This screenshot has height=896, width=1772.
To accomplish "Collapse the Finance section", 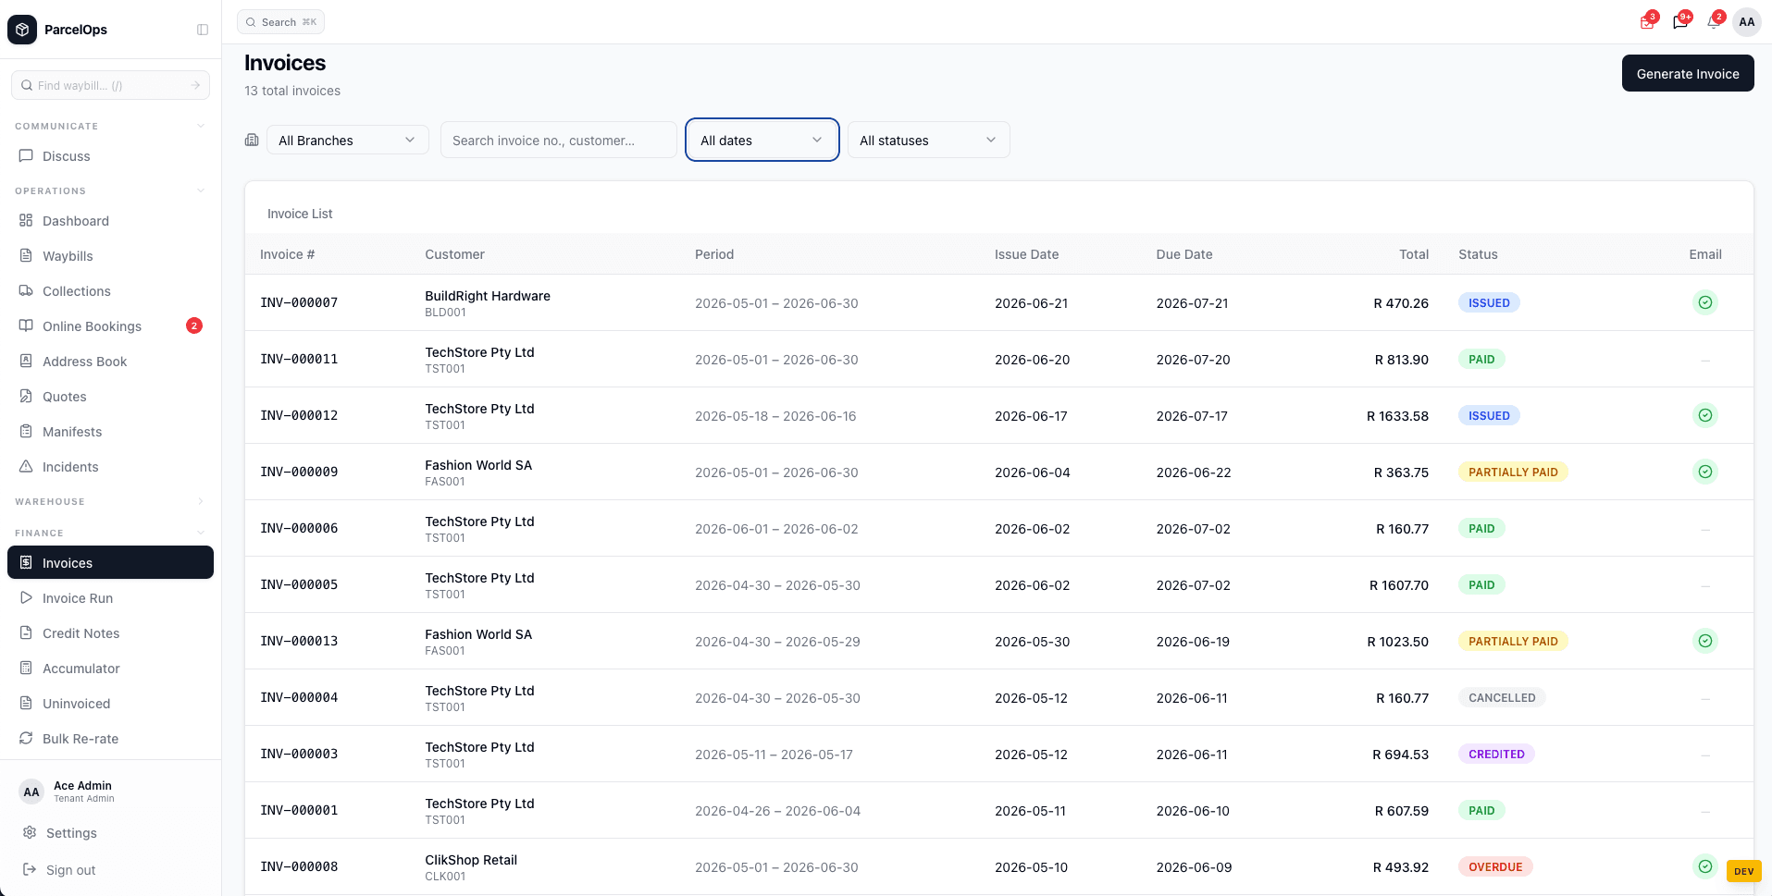I will click(x=201, y=533).
